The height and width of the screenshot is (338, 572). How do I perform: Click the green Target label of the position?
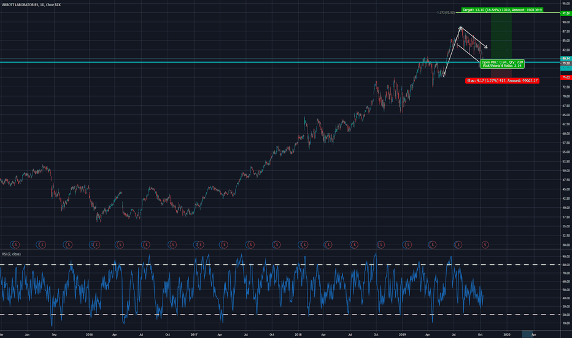click(x=502, y=10)
